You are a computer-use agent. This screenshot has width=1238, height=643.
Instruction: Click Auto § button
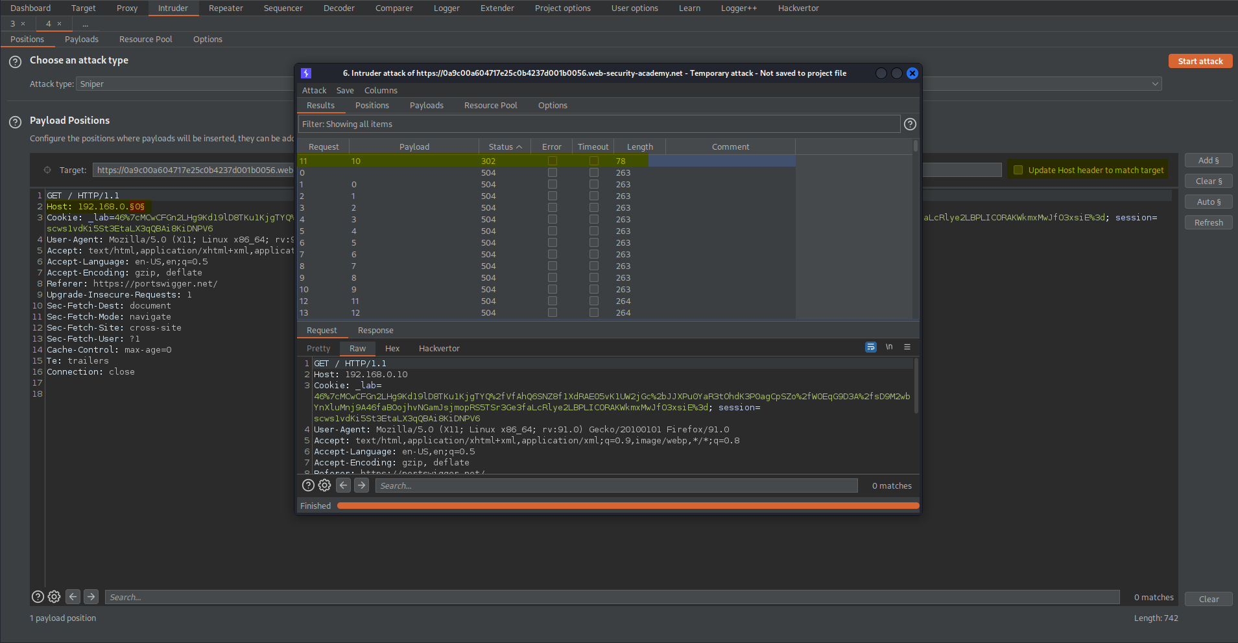1208,202
